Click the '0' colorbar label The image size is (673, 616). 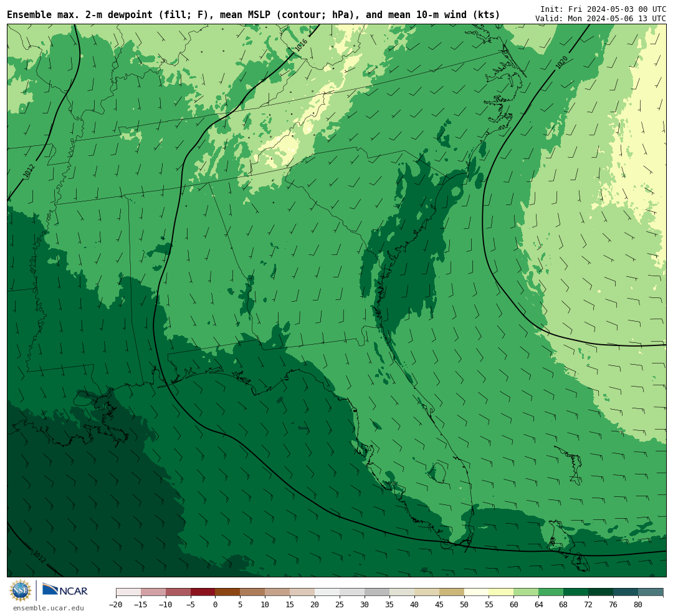216,605
